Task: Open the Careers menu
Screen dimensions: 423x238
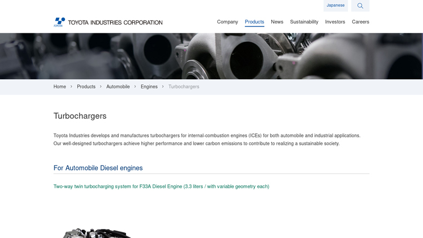Action: coord(361,22)
